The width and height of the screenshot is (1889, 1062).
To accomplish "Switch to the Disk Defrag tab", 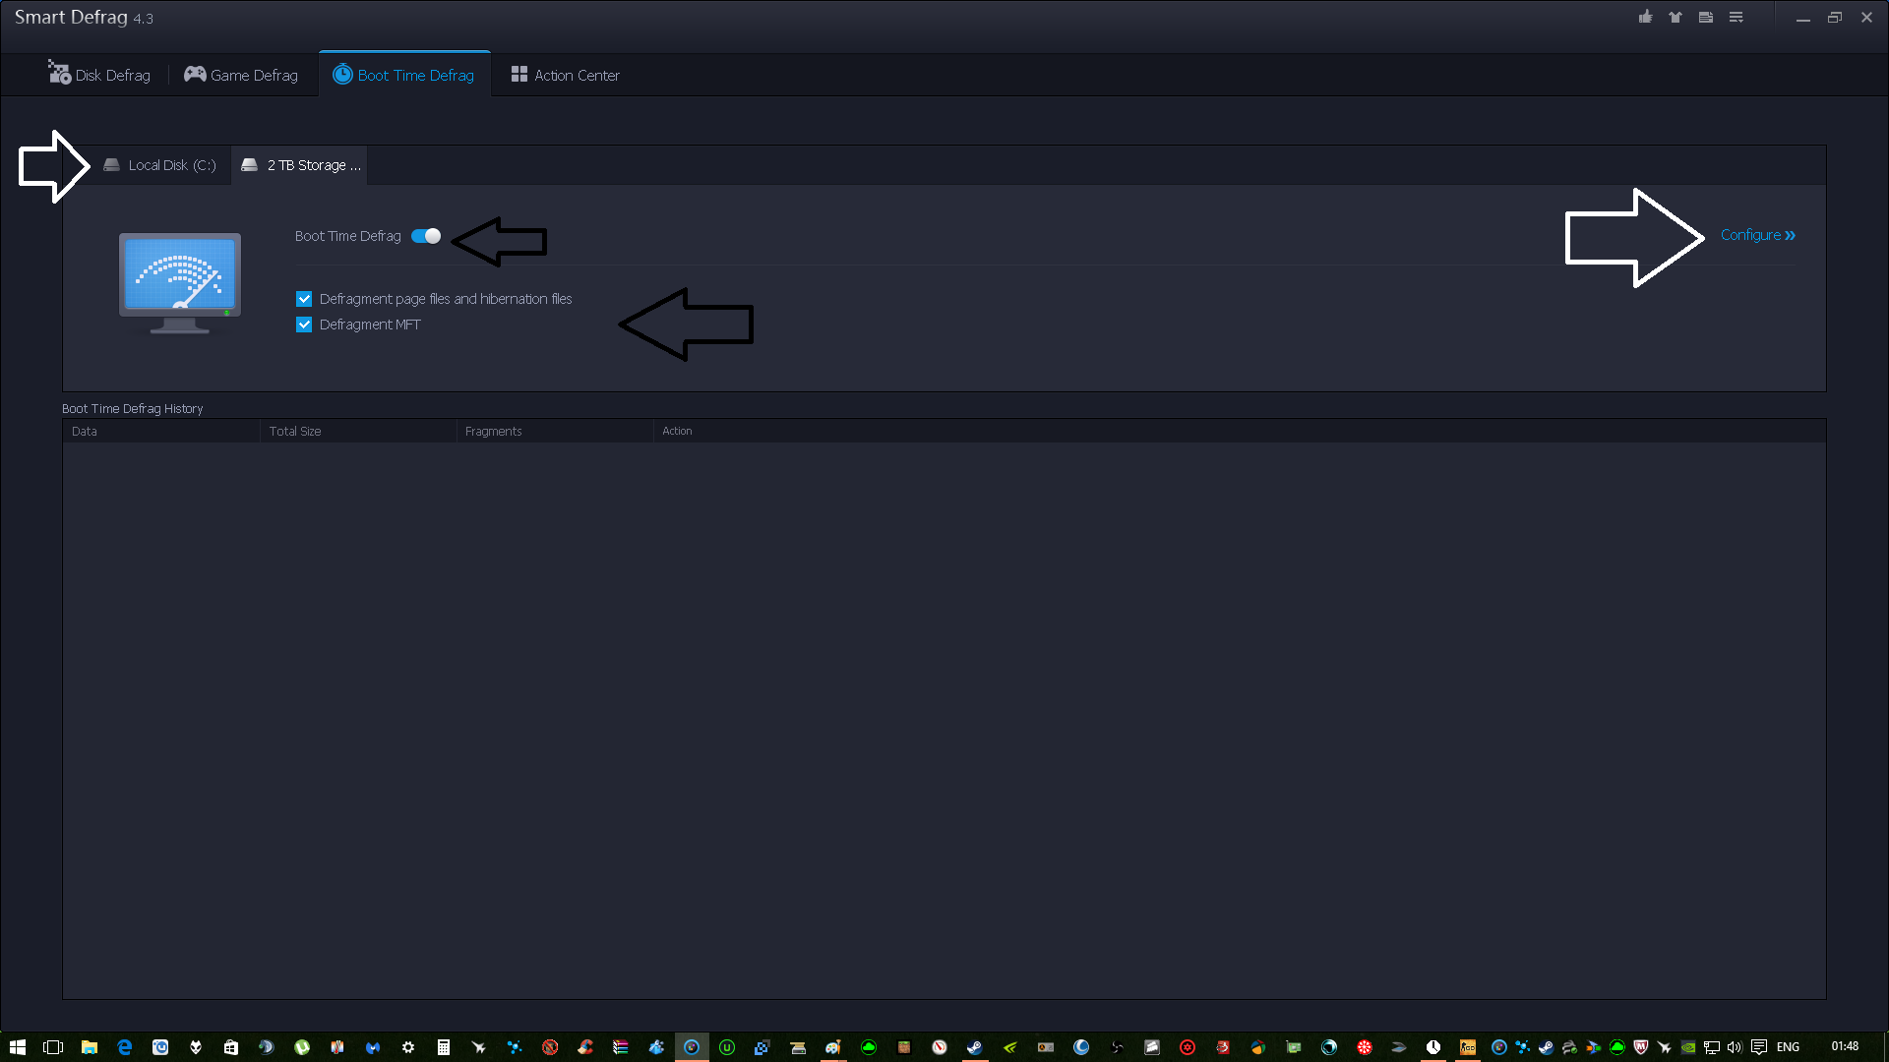I will [x=100, y=75].
